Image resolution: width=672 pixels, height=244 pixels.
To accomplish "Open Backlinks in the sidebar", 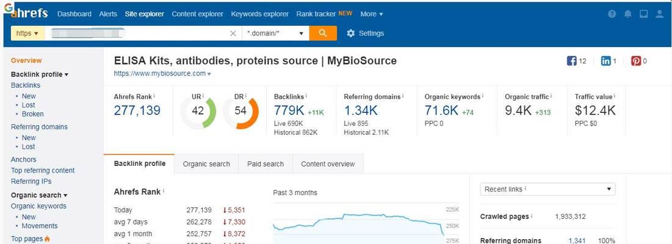I will pyautogui.click(x=25, y=85).
